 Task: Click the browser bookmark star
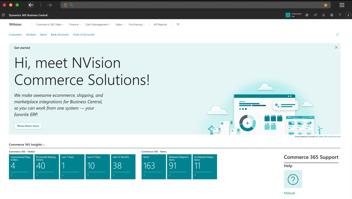326,5
